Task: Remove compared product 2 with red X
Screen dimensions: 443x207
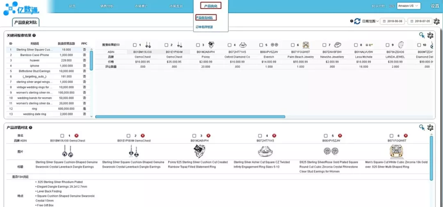Action: [x=143, y=136]
